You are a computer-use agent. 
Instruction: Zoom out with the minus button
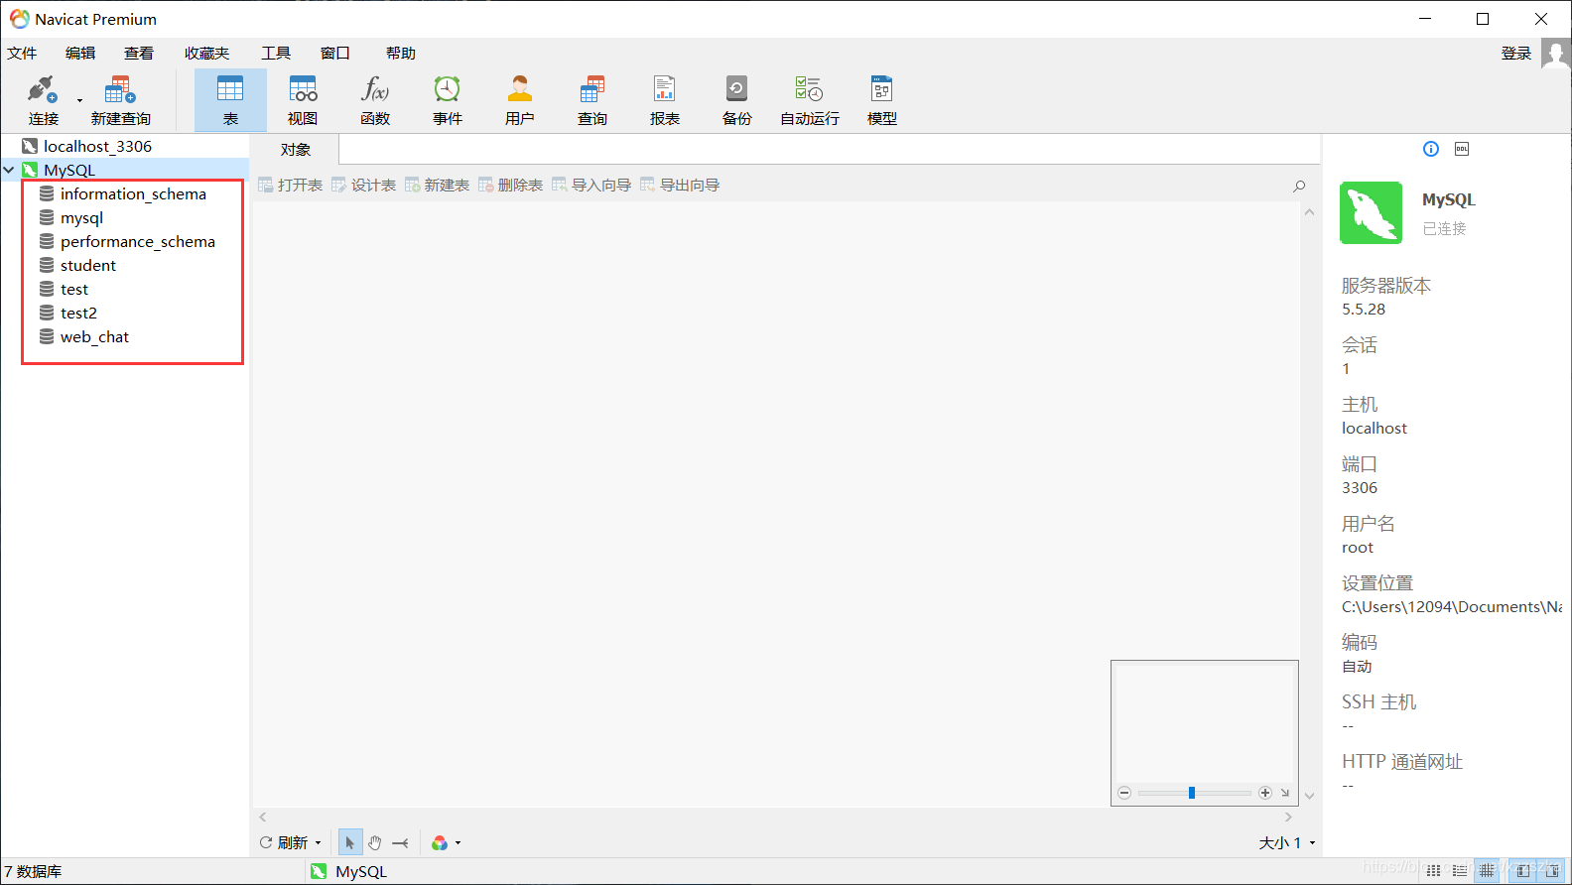(x=1124, y=793)
